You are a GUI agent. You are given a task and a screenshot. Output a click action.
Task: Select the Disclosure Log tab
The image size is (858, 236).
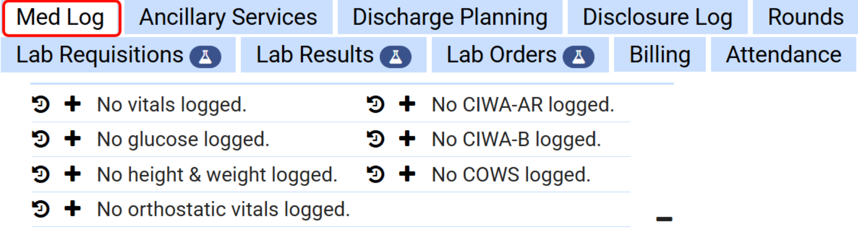pos(657,18)
